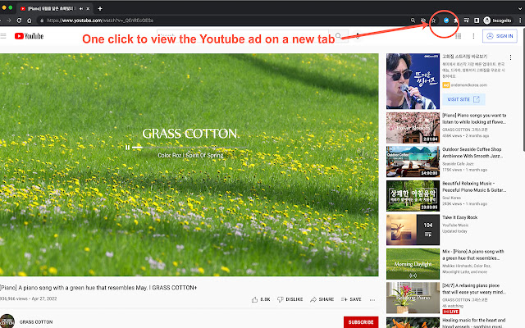The width and height of the screenshot is (525, 328).
Task: Go forward with the browser arrow
Action: [9, 20]
